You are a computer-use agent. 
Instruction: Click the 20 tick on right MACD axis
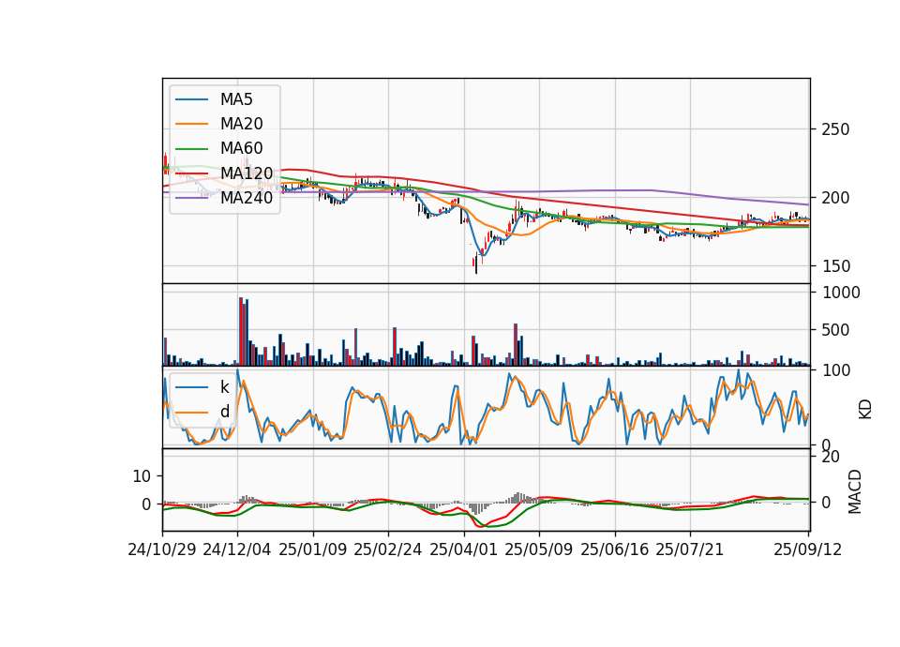(832, 457)
